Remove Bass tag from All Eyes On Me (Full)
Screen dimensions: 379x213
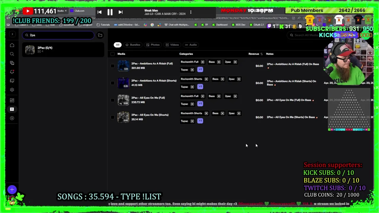[219, 96]
